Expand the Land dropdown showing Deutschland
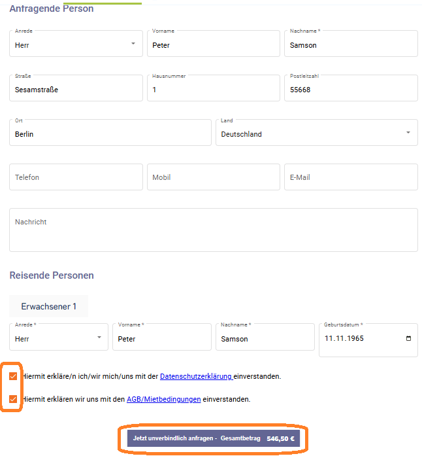The image size is (422, 456). pyautogui.click(x=317, y=132)
